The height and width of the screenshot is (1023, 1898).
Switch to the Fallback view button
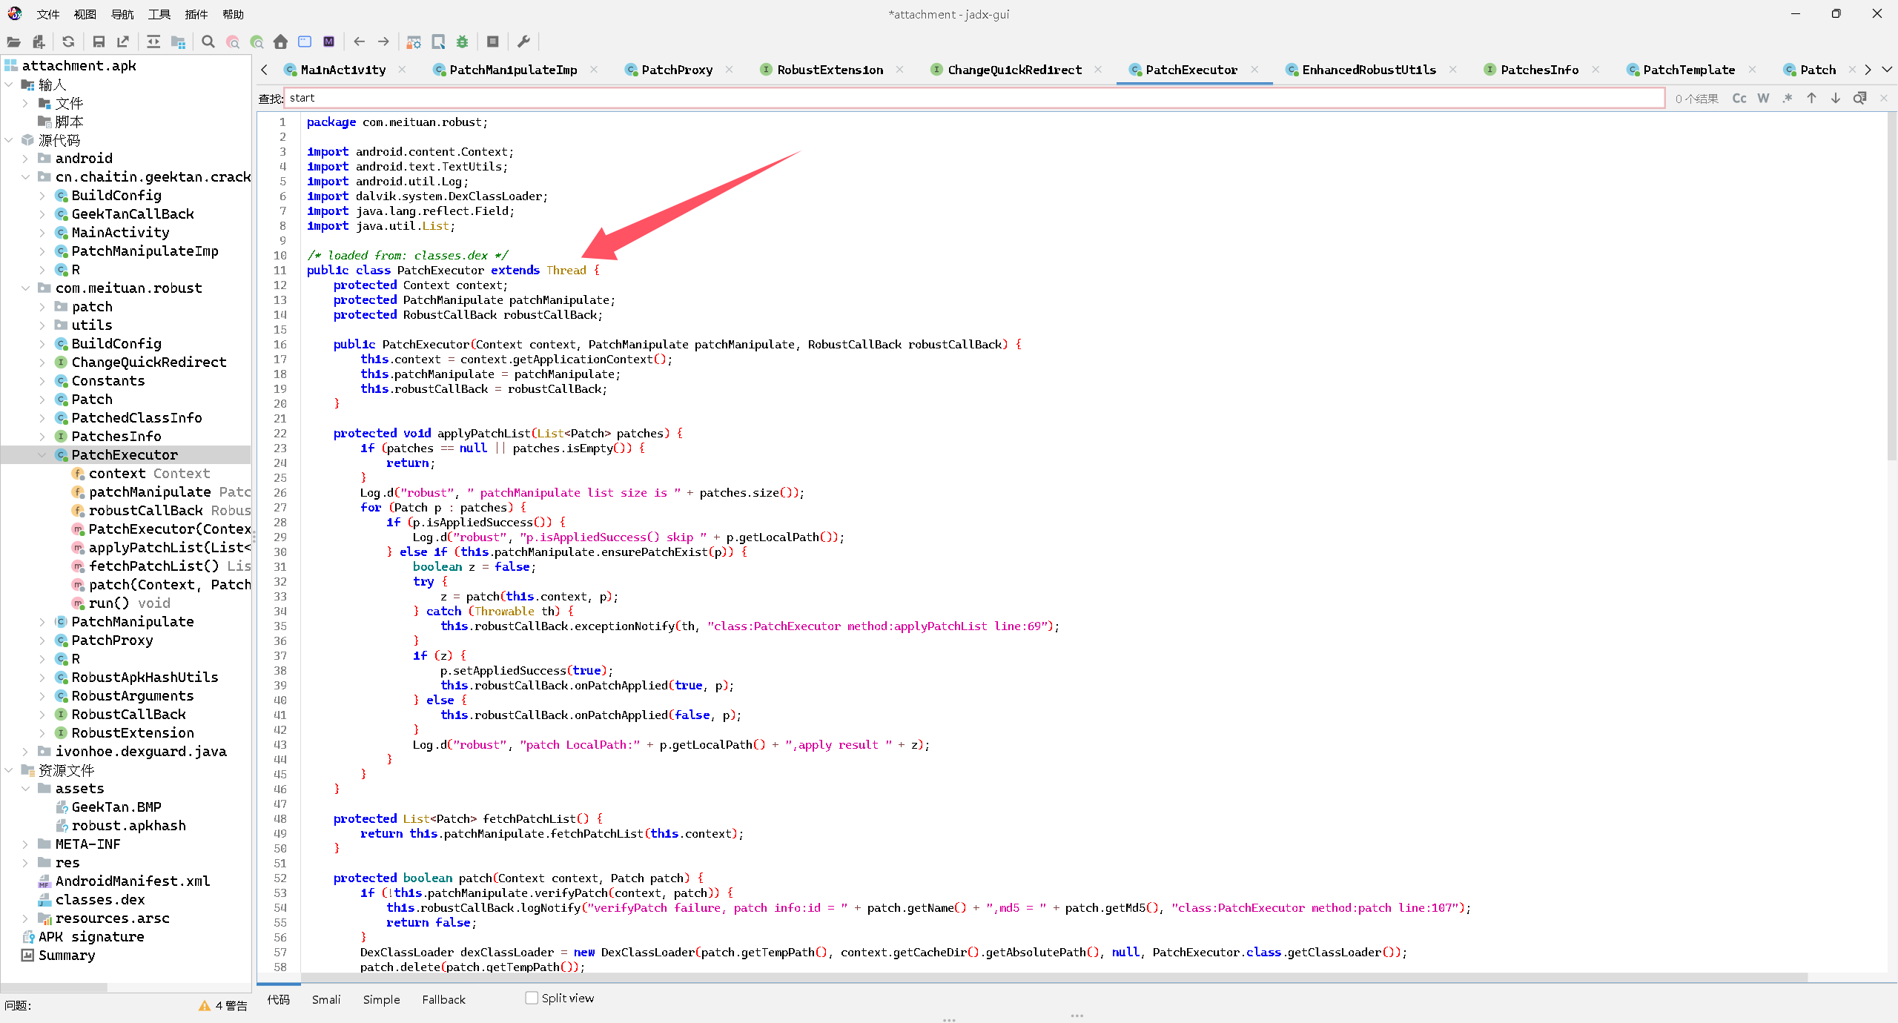[443, 999]
